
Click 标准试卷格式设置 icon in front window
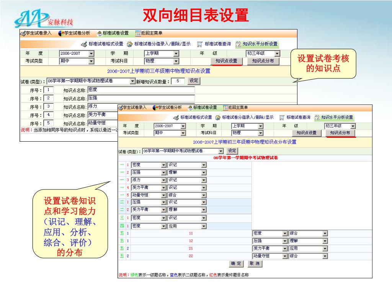click(176, 117)
